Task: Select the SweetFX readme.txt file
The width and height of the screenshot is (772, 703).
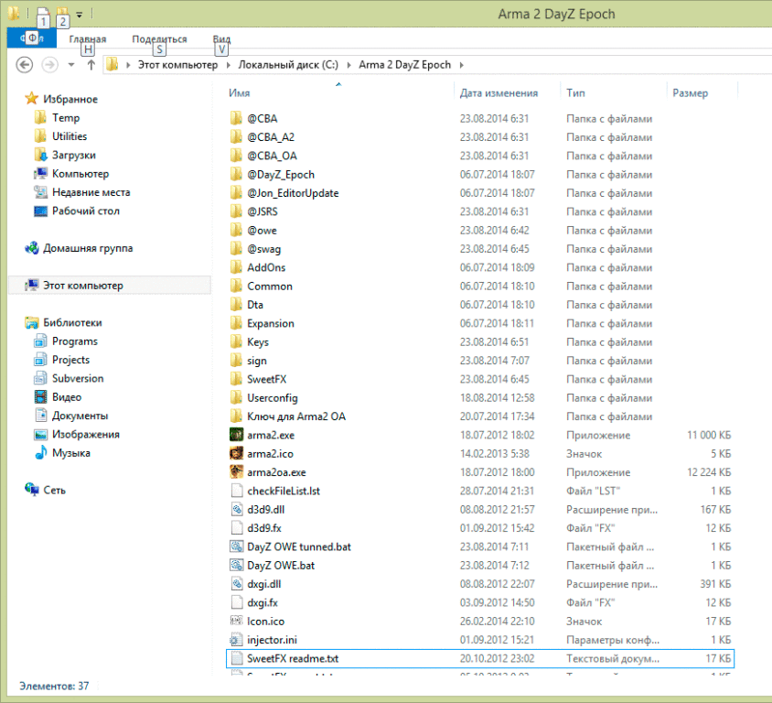Action: (x=480, y=659)
